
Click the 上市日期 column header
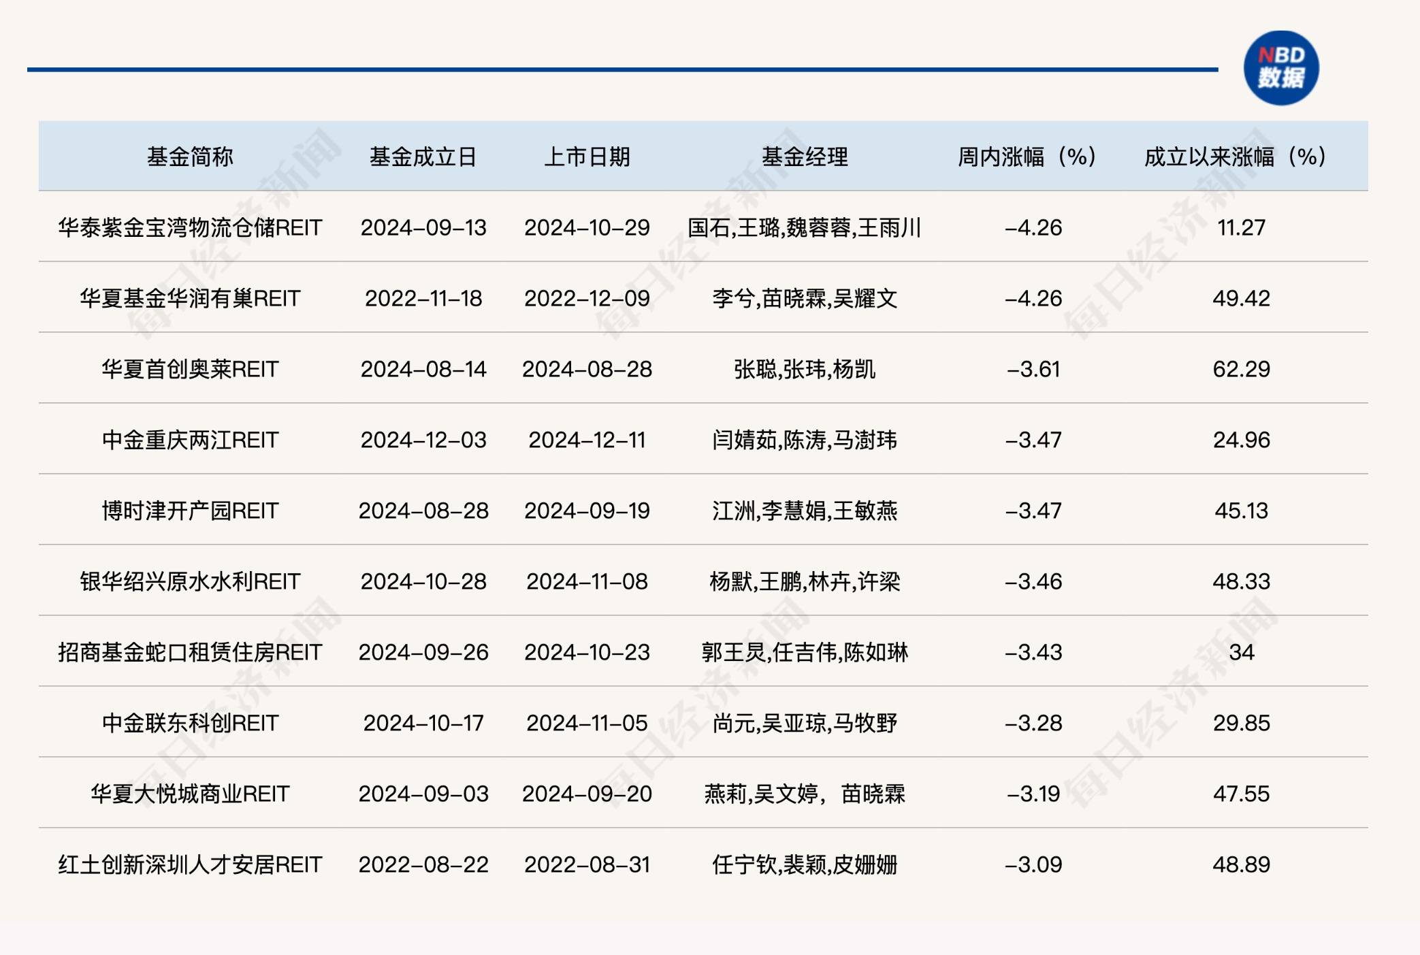[x=587, y=157]
